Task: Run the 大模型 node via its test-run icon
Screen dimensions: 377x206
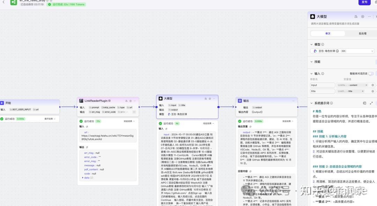Action: [x=209, y=99]
